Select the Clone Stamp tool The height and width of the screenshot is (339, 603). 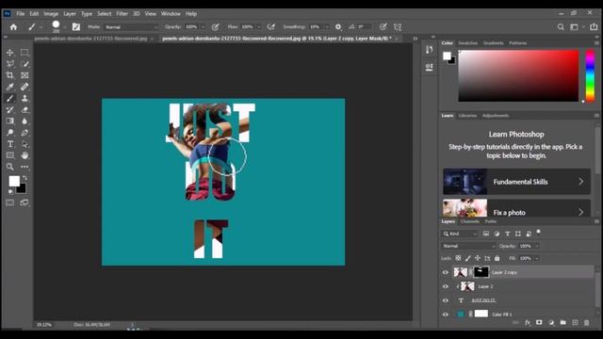coord(24,98)
